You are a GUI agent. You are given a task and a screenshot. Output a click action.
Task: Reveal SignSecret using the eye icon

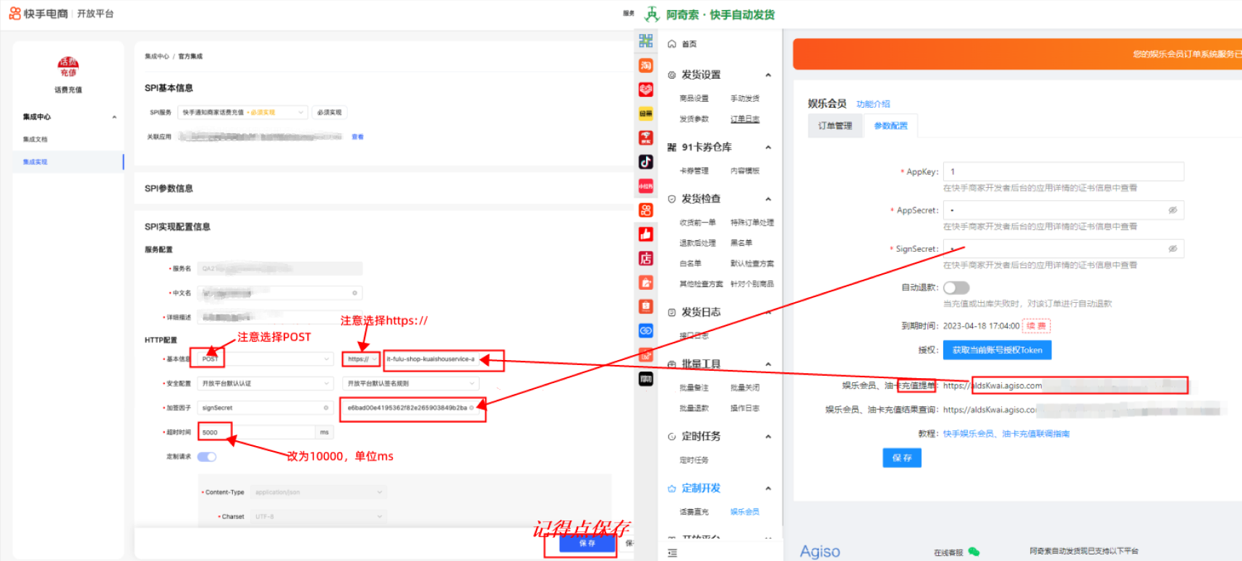click(x=1173, y=249)
